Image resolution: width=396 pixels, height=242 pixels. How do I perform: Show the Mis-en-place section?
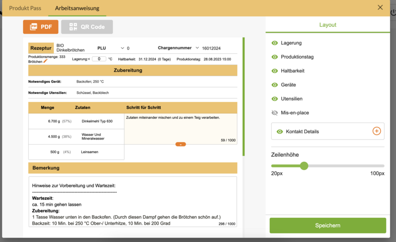[275, 113]
